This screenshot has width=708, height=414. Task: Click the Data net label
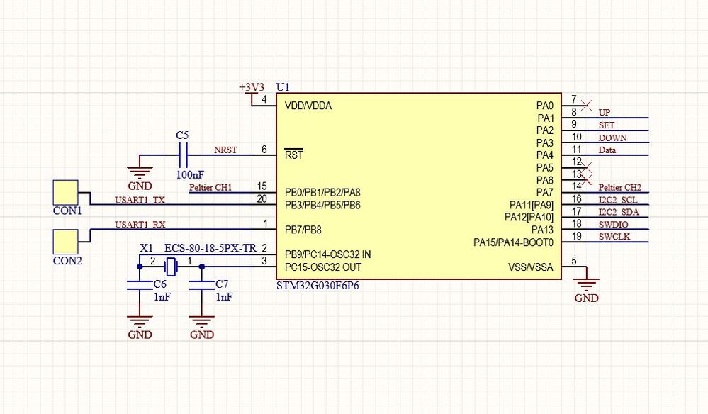point(607,150)
